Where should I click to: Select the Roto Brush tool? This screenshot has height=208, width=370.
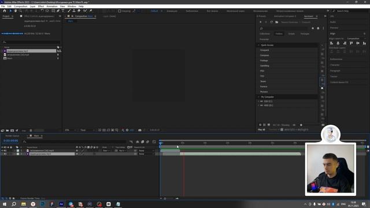click(85, 11)
